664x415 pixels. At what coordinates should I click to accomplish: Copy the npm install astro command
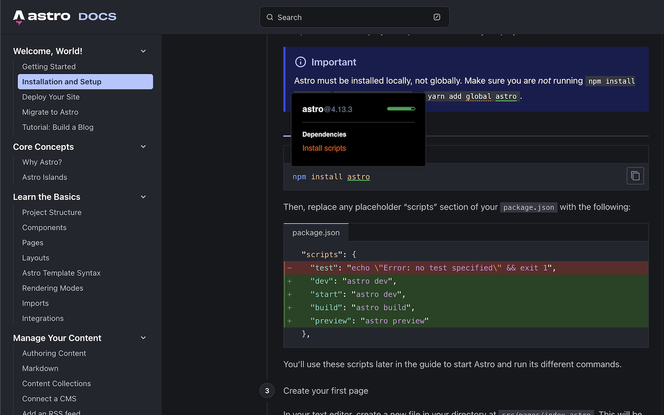click(635, 176)
